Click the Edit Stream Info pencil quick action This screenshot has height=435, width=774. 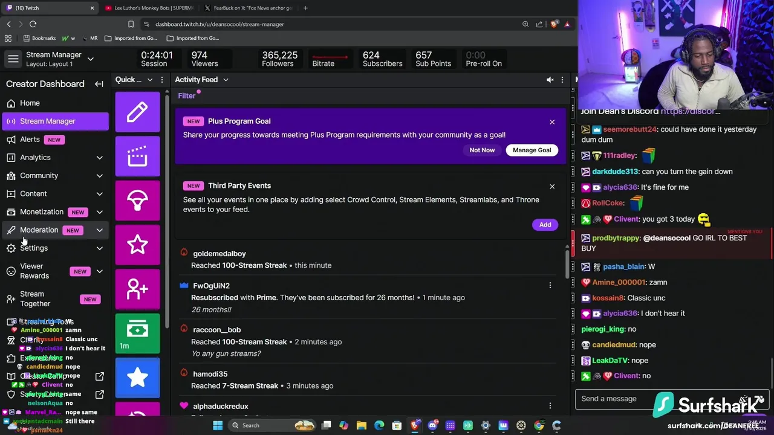[x=137, y=112]
